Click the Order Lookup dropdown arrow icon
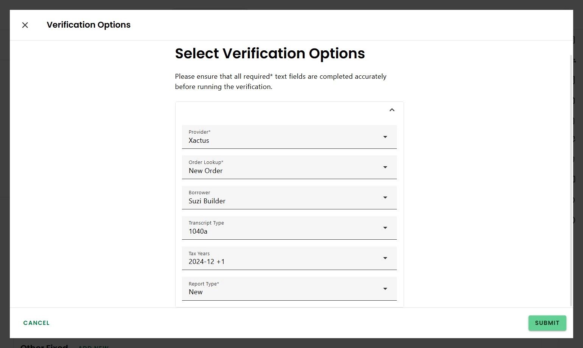The image size is (583, 348). (385, 167)
